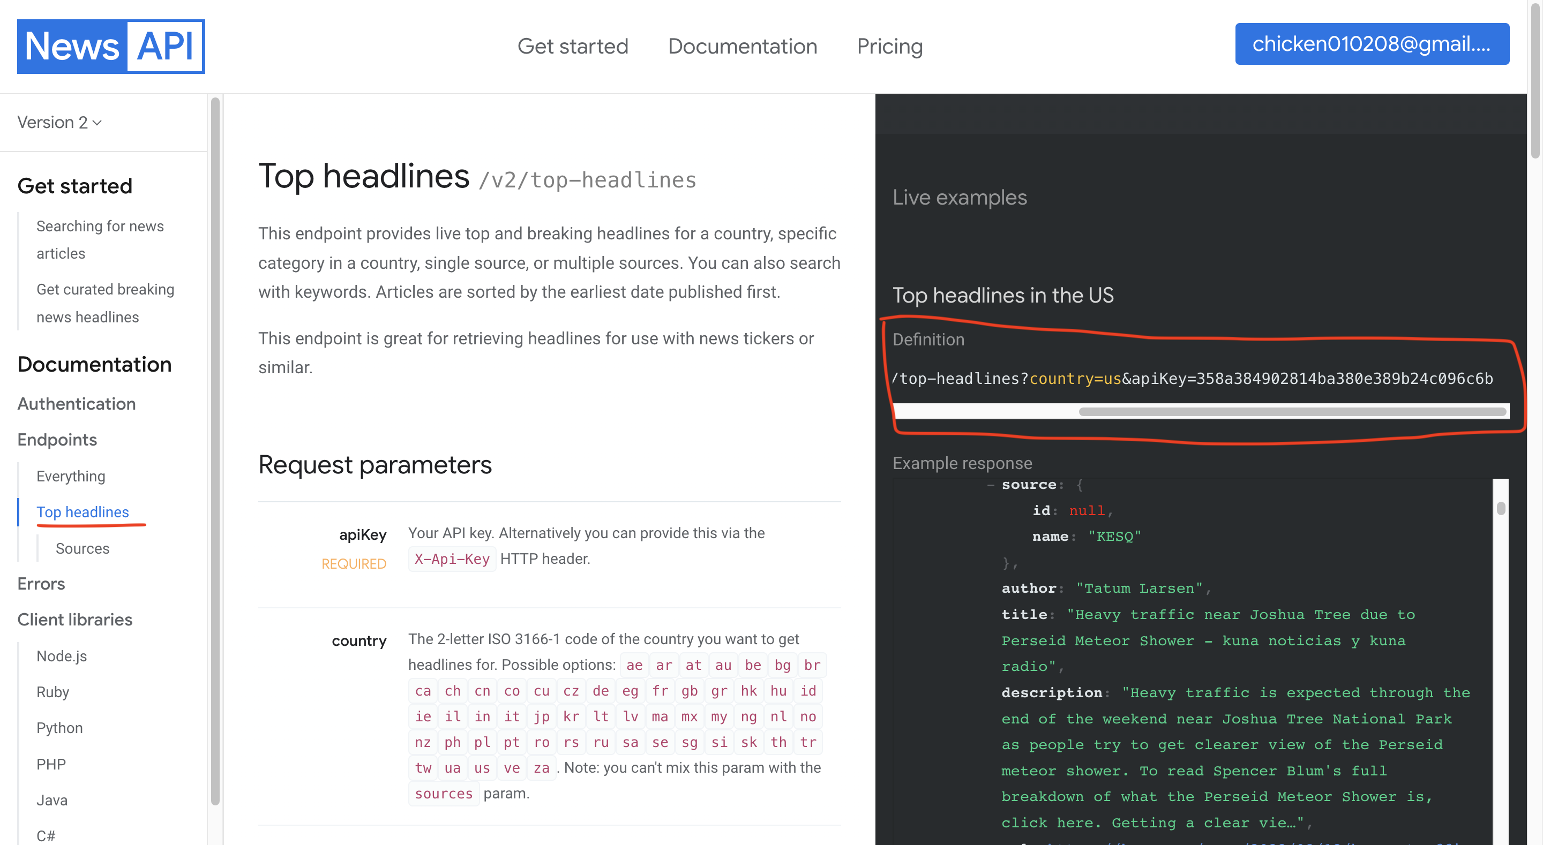Go to the Errors section

tap(41, 584)
